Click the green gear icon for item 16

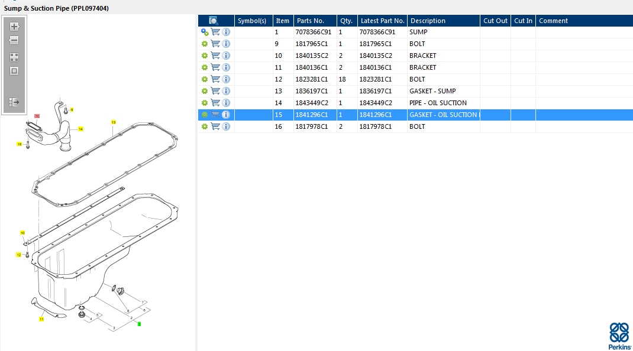[205, 126]
